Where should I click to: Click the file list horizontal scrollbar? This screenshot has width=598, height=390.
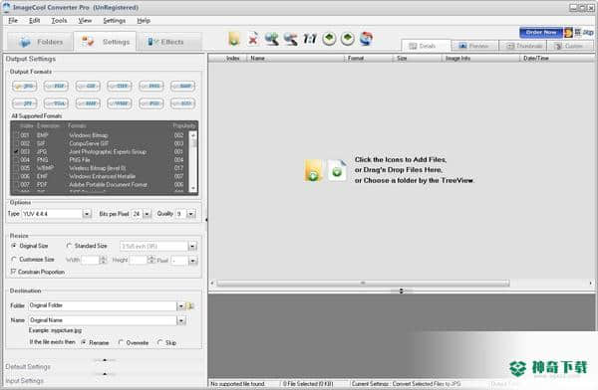(363, 284)
